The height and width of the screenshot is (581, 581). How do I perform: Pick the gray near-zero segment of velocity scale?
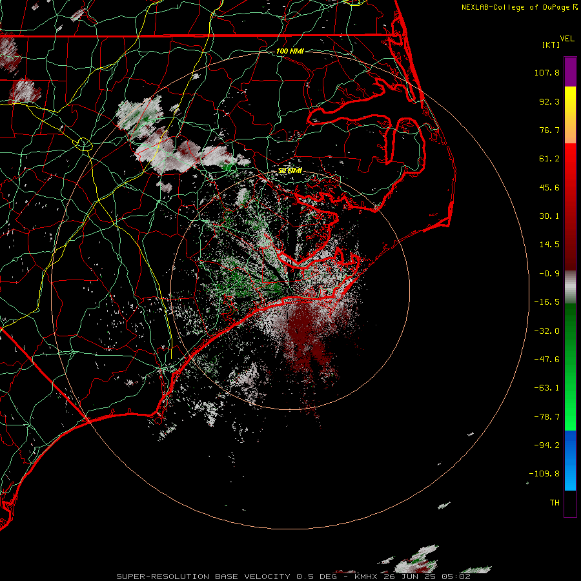pyautogui.click(x=570, y=285)
